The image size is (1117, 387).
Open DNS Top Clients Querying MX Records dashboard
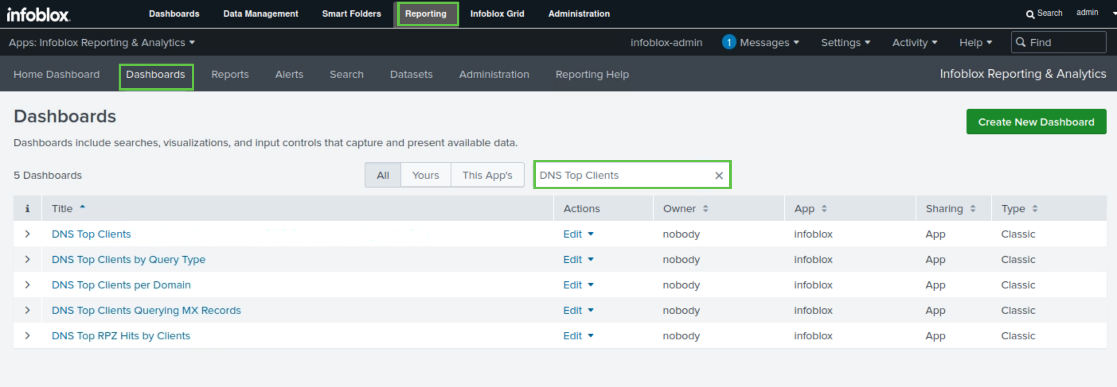pos(146,311)
